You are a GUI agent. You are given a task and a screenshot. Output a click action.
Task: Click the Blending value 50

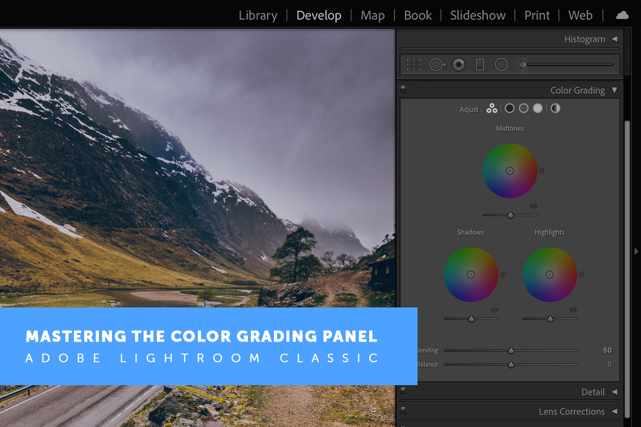click(607, 350)
